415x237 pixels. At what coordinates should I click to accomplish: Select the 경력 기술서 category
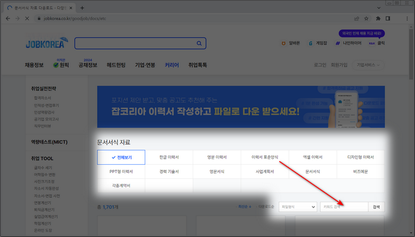click(x=169, y=172)
